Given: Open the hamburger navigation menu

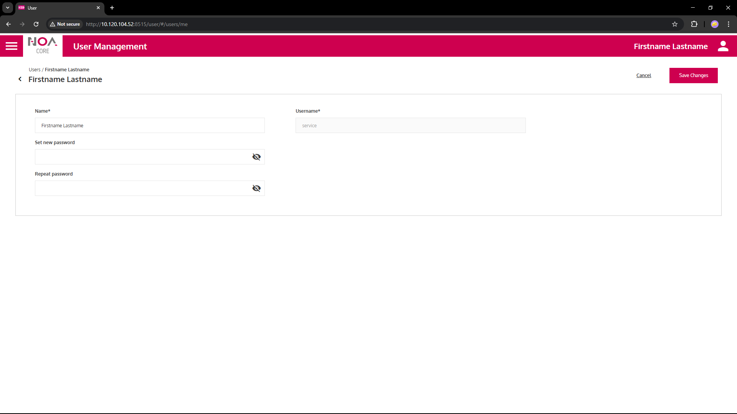Looking at the screenshot, I should pos(12,46).
